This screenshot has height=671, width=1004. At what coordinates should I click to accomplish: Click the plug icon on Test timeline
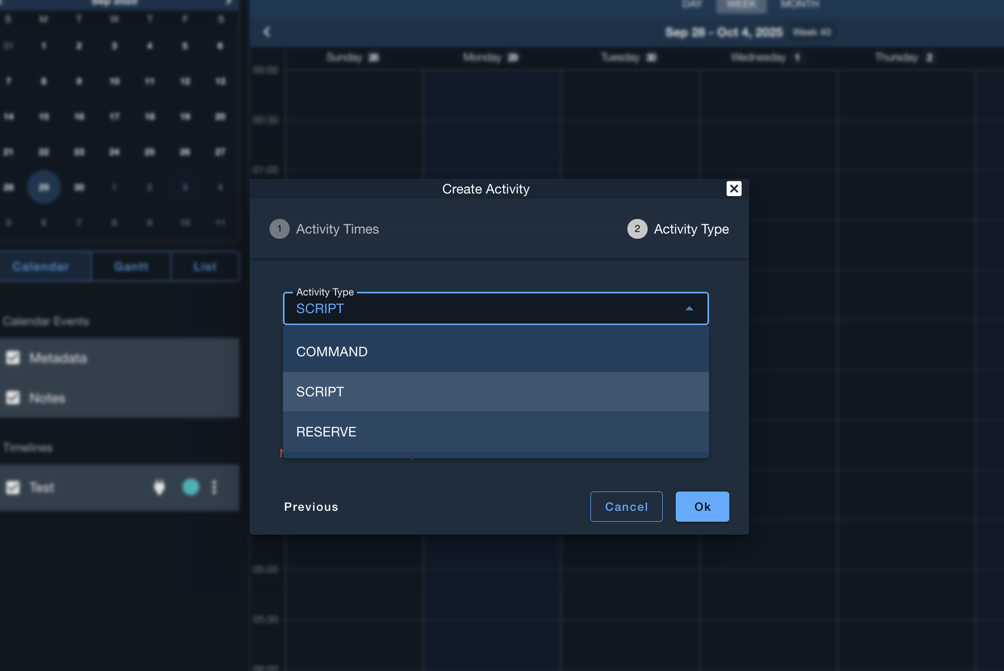pos(159,487)
